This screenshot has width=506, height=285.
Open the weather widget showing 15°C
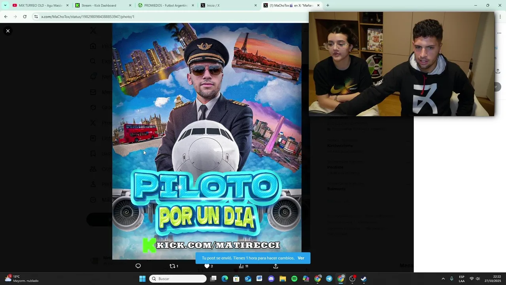[x=22, y=279]
